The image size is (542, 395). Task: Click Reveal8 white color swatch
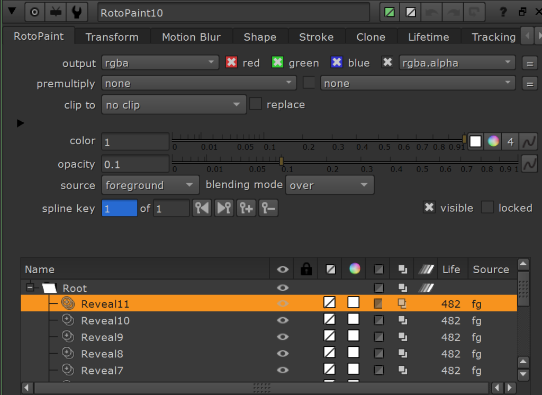point(353,353)
